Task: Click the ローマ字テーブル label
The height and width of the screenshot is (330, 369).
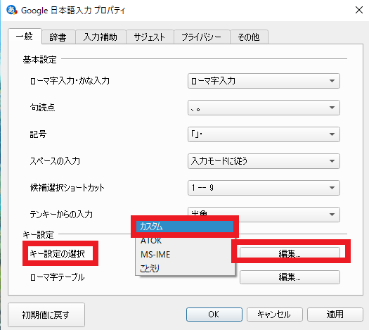Action: pos(57,277)
